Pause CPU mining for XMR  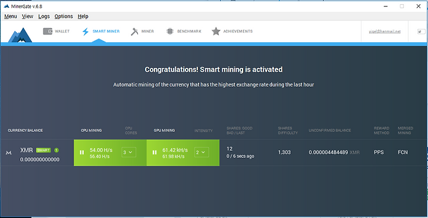click(81, 153)
